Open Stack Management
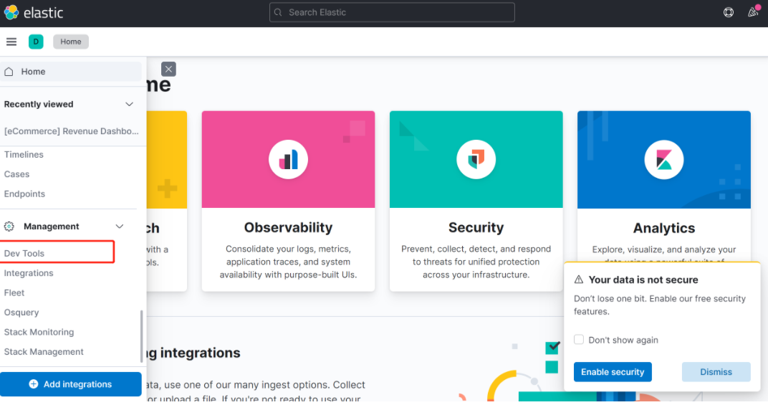 point(44,352)
